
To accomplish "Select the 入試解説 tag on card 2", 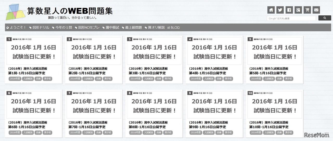I will tap(88, 79).
